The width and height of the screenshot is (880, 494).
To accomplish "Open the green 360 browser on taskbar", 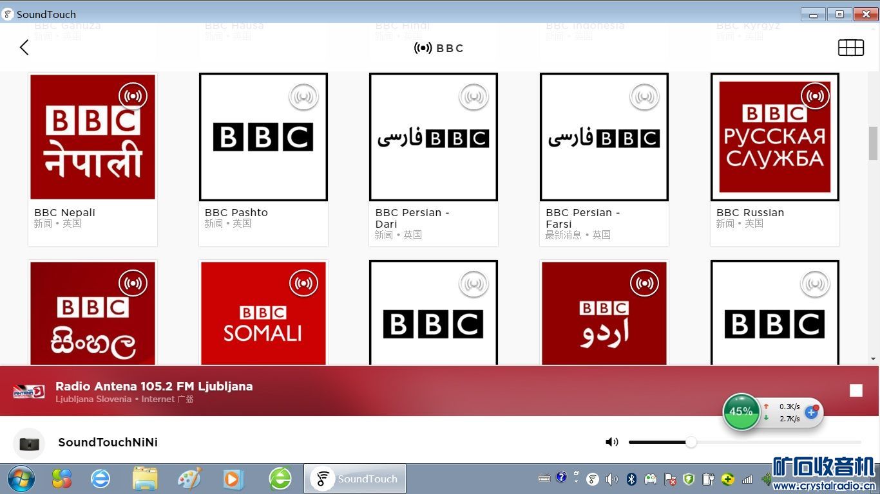I will 280,479.
